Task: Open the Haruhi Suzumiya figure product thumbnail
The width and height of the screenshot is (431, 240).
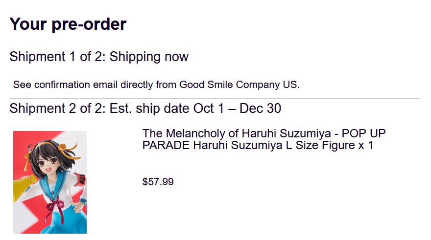Action: click(50, 182)
